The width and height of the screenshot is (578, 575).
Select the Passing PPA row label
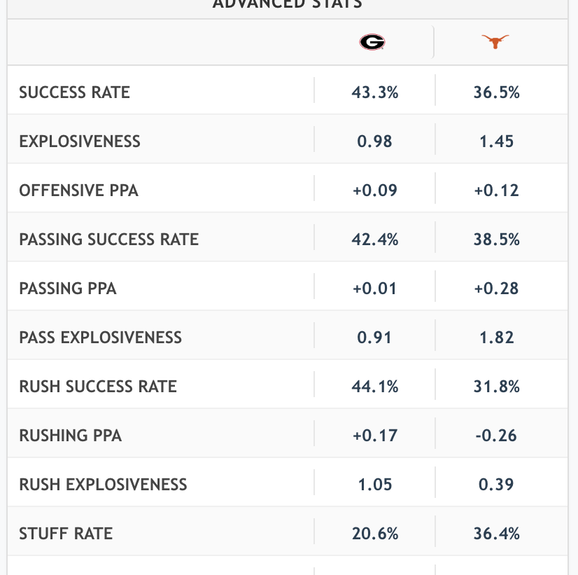68,289
